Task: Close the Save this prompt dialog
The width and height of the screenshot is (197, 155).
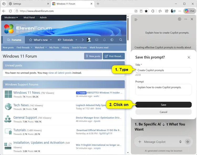Action: pyautogui.click(x=189, y=57)
